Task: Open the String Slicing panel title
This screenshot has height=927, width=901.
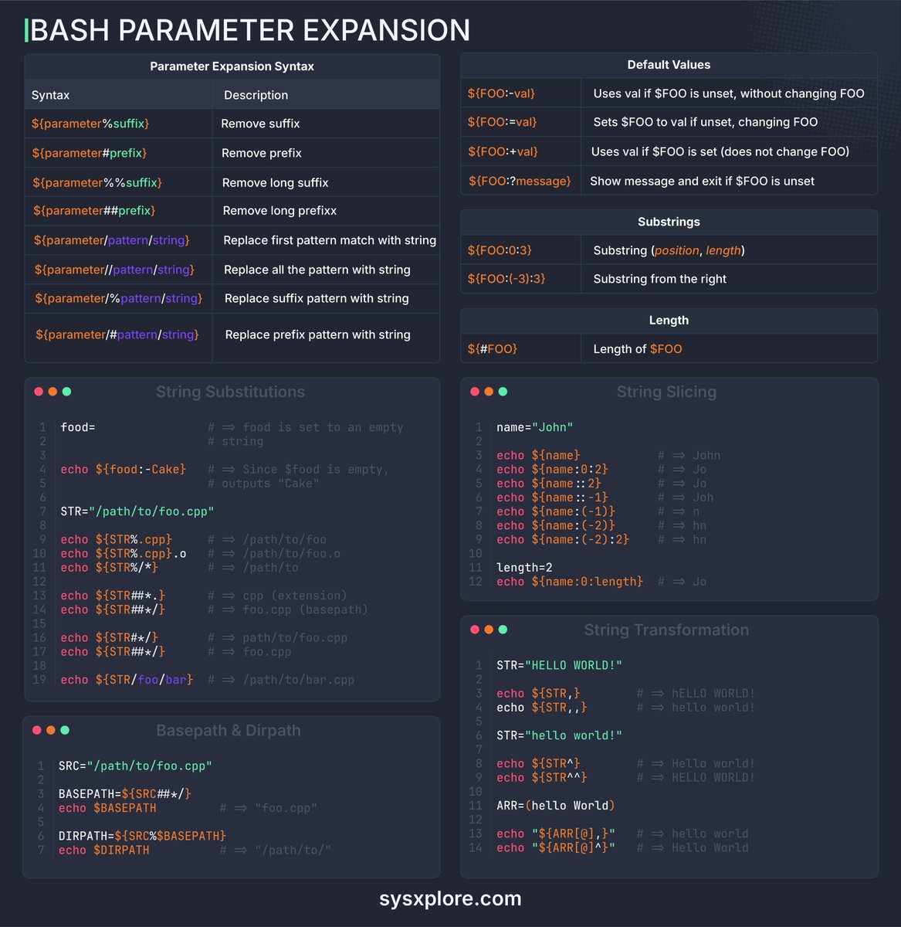Action: [x=667, y=392]
